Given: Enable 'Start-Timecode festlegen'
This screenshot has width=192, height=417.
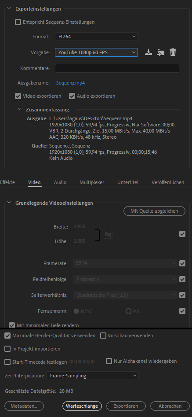Looking at the screenshot, I should coord(7,362).
